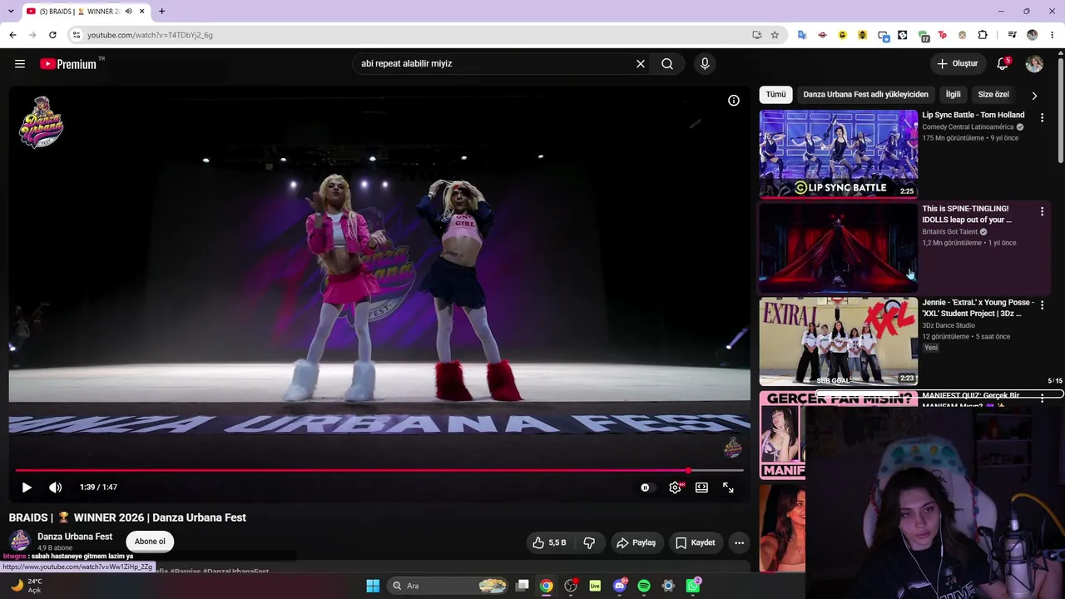Select the Size özel filter chip

pyautogui.click(x=993, y=95)
